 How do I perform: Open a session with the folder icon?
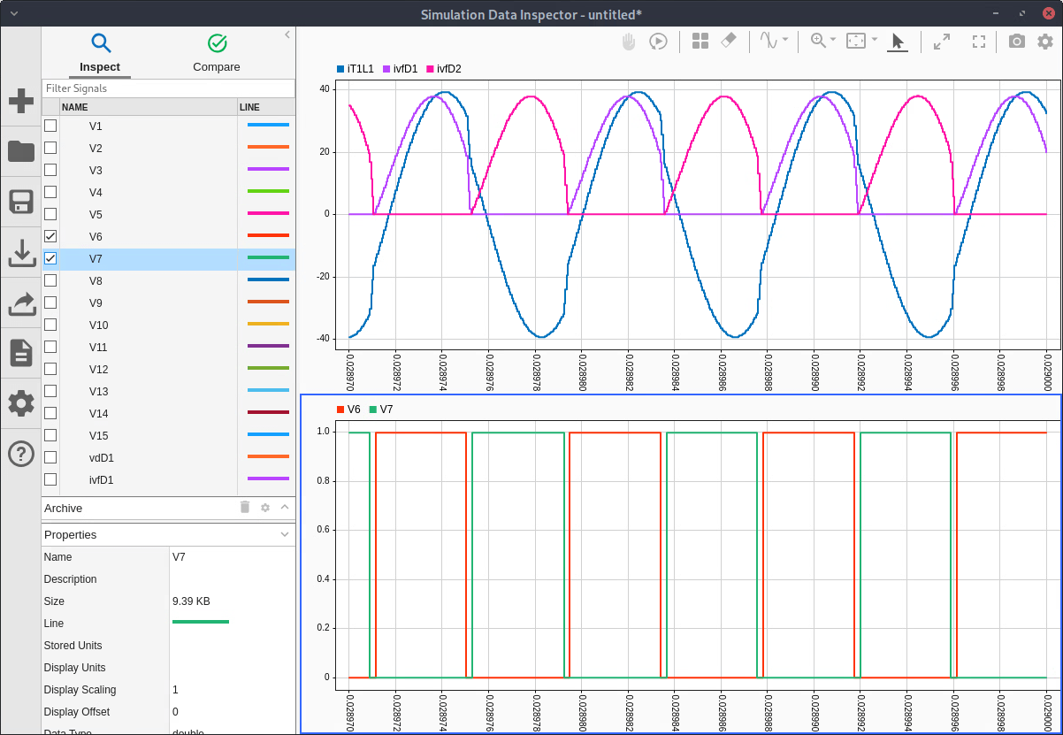click(x=21, y=151)
